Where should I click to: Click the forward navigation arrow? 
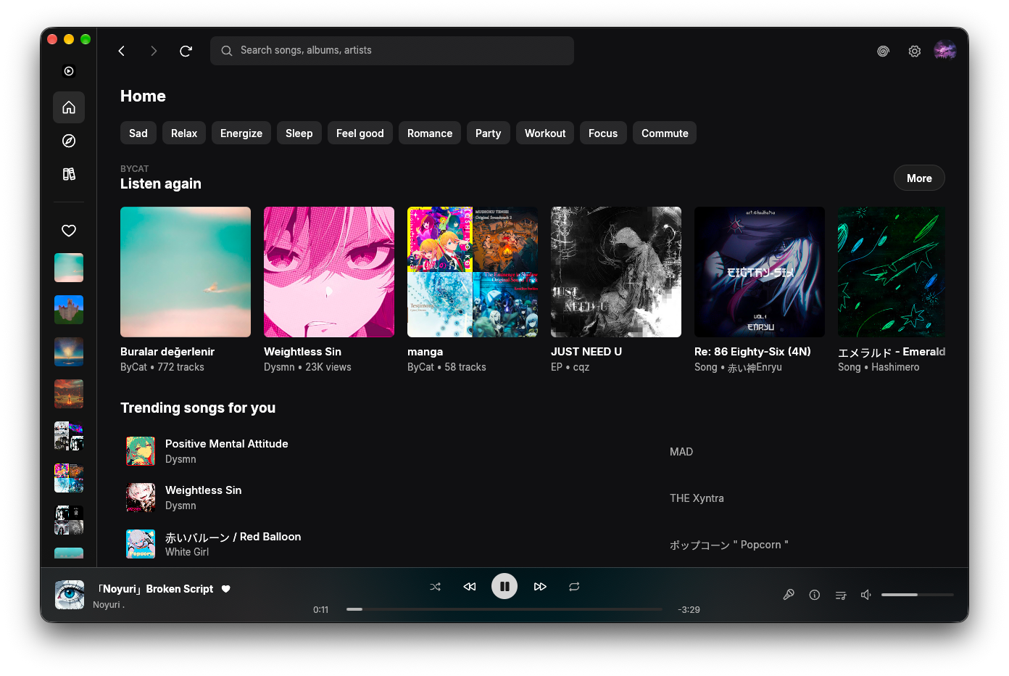point(154,51)
